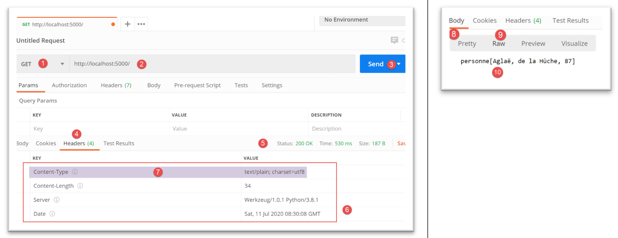The width and height of the screenshot is (618, 238).
Task: Click the three-dots tab options icon
Action: click(x=141, y=24)
